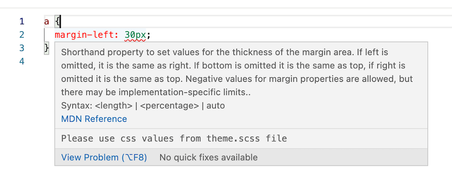Place cursor on the margin-left property
The width and height of the screenshot is (452, 186).
[84, 35]
